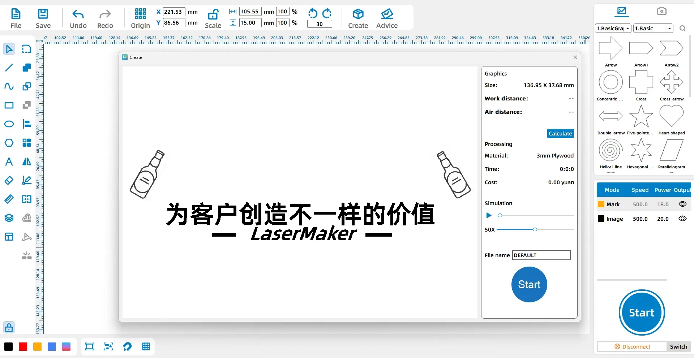Viewport: 694px width, 358px height.
Task: Search the shape library
Action: [x=682, y=28]
